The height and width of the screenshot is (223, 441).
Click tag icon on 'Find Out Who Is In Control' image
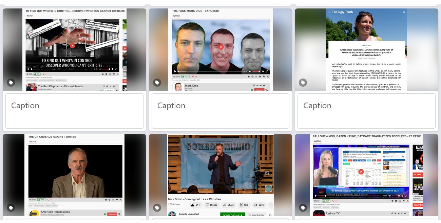click(11, 83)
